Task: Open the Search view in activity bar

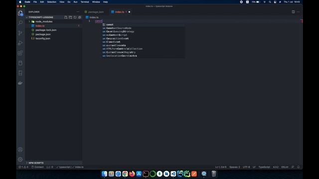Action: pyautogui.click(x=20, y=22)
